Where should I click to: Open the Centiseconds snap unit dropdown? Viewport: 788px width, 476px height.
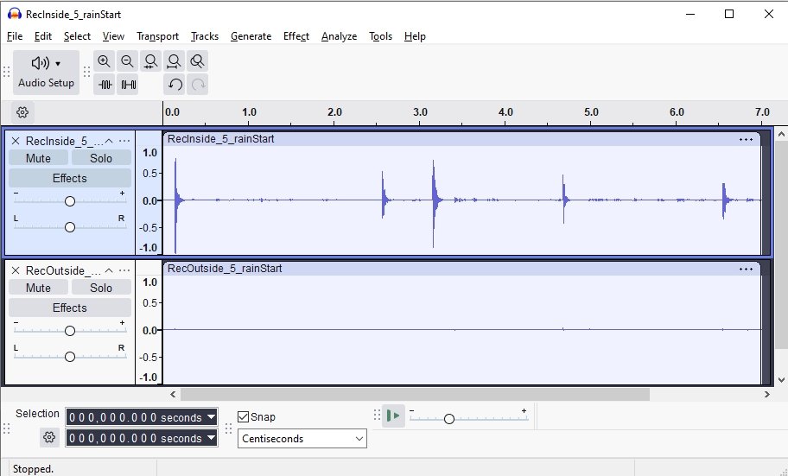click(302, 439)
